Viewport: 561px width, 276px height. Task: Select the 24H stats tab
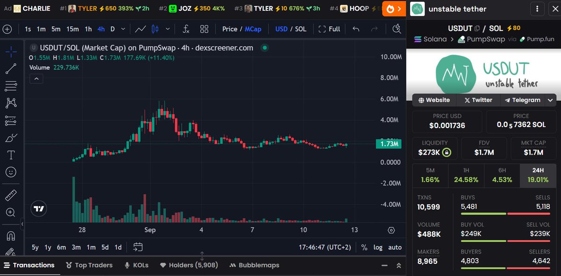click(538, 176)
